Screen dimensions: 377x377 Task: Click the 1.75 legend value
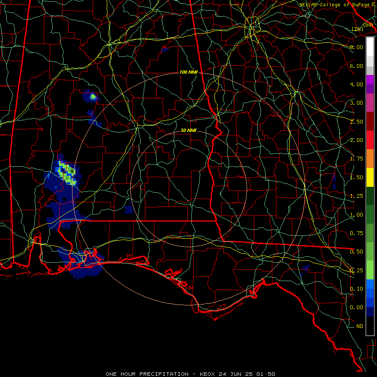coord(356,159)
